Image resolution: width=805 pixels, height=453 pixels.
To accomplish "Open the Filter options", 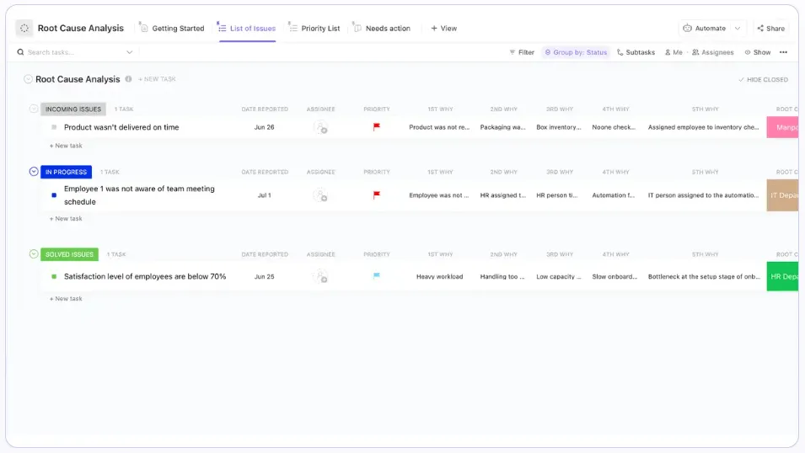I will pyautogui.click(x=522, y=52).
